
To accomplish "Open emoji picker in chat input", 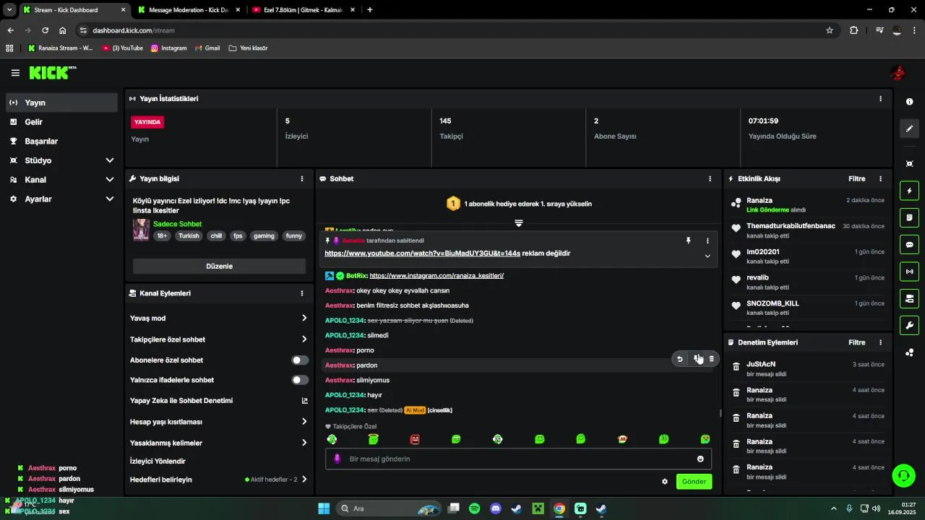I will click(x=700, y=459).
